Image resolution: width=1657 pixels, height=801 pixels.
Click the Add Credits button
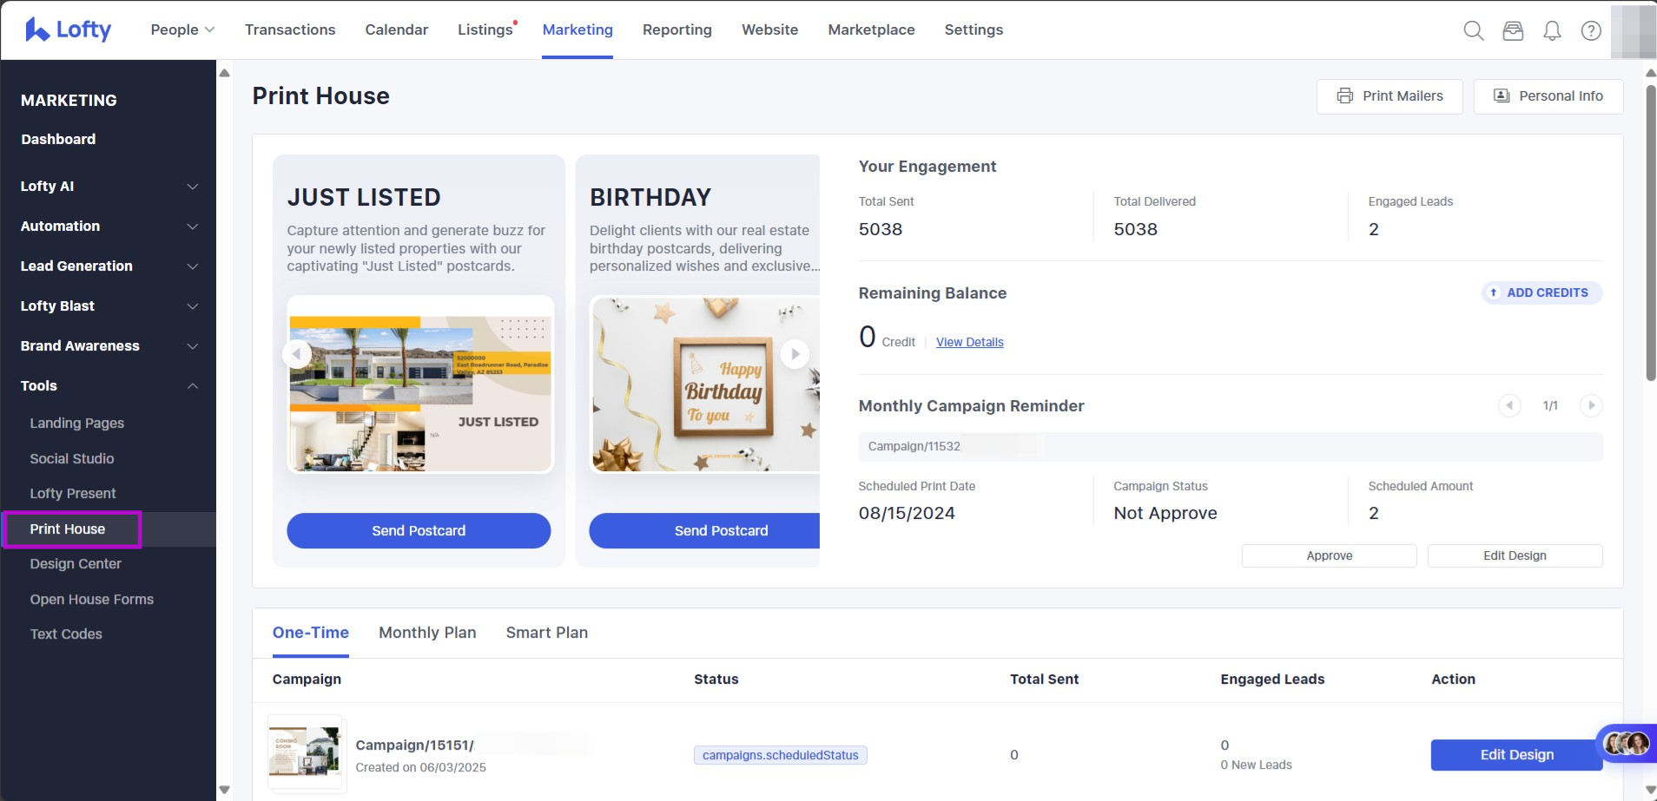click(1541, 292)
